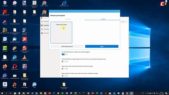Open the Windows Start button
Screen dimensions: 169x95
2,93
